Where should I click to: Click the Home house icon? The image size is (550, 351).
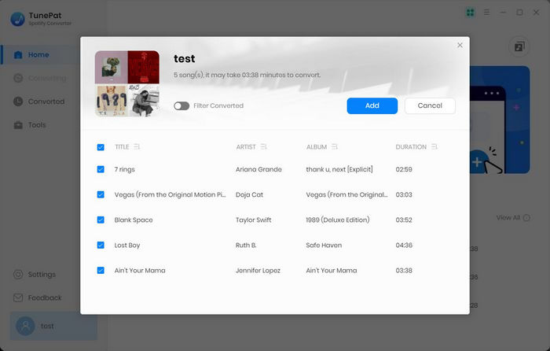coord(18,55)
